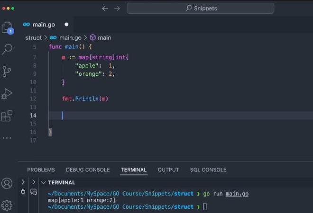Show additional views ellipsis in activity bar
Image resolution: width=313 pixels, height=213 pixels.
click(7, 138)
